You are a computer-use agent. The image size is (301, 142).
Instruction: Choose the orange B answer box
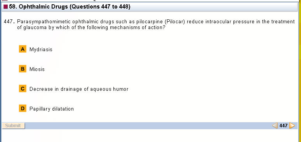pos(23,69)
